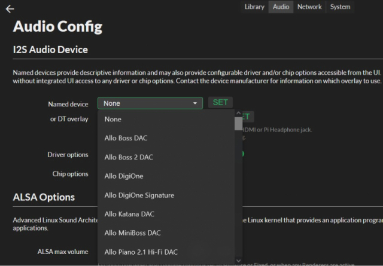Select Allo Katana DAC
Image resolution: width=383 pixels, height=266 pixels.
click(166, 214)
